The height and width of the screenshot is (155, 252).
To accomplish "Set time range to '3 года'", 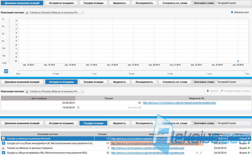I will 56,74.
